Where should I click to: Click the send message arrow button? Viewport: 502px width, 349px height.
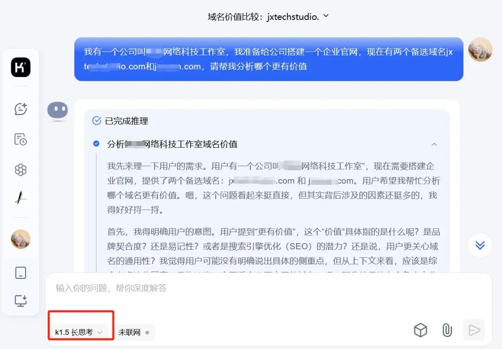[x=474, y=330]
